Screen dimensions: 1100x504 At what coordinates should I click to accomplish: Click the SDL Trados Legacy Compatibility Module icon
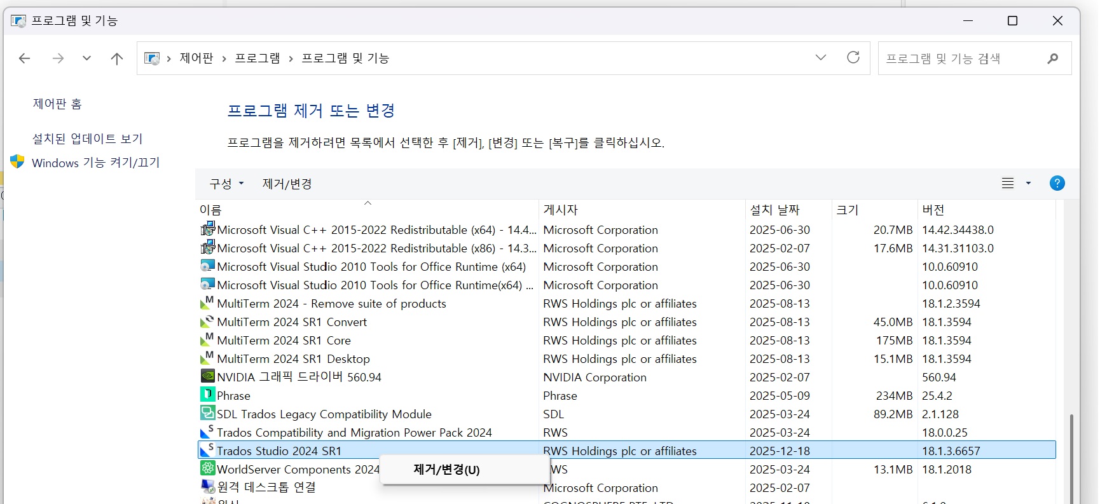pos(207,413)
